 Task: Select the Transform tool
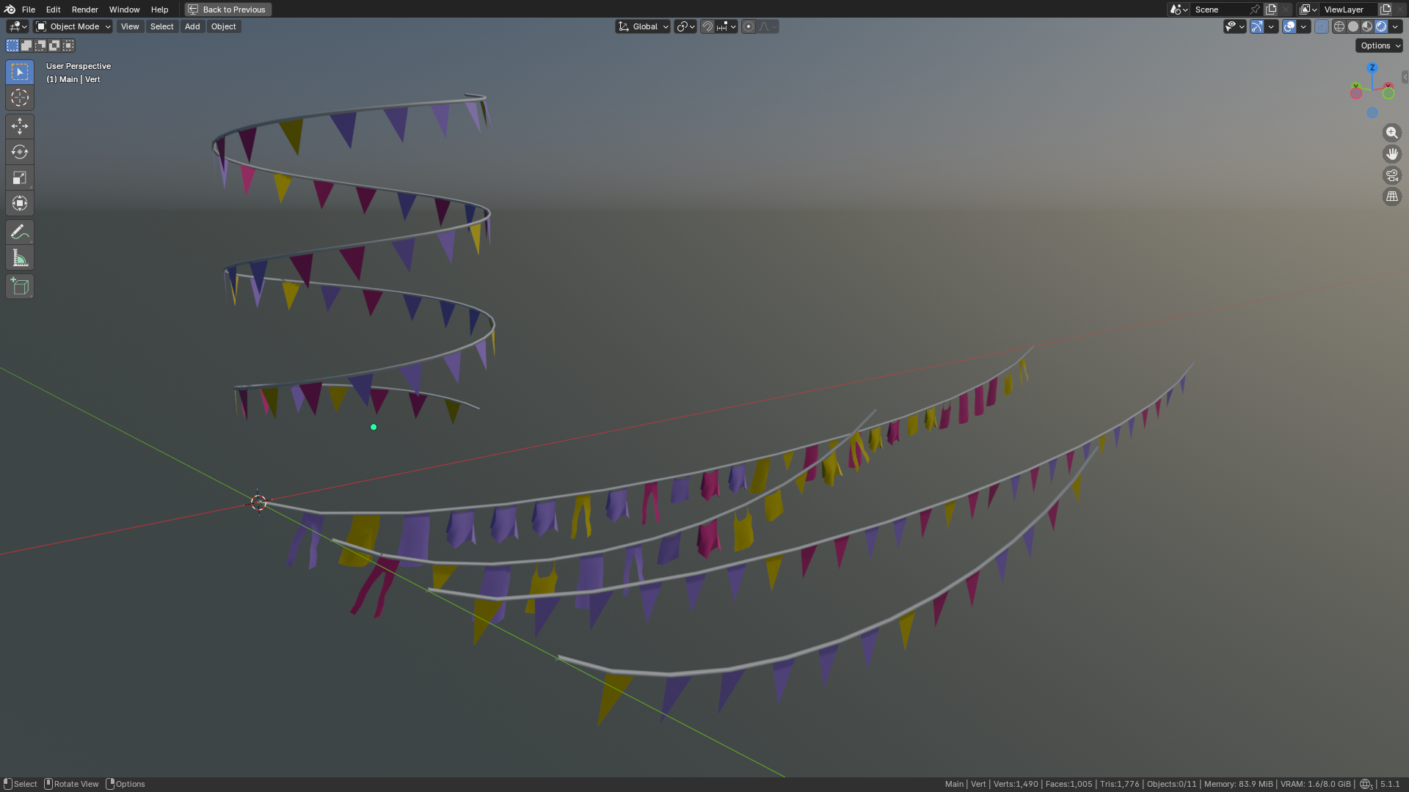[x=20, y=203]
